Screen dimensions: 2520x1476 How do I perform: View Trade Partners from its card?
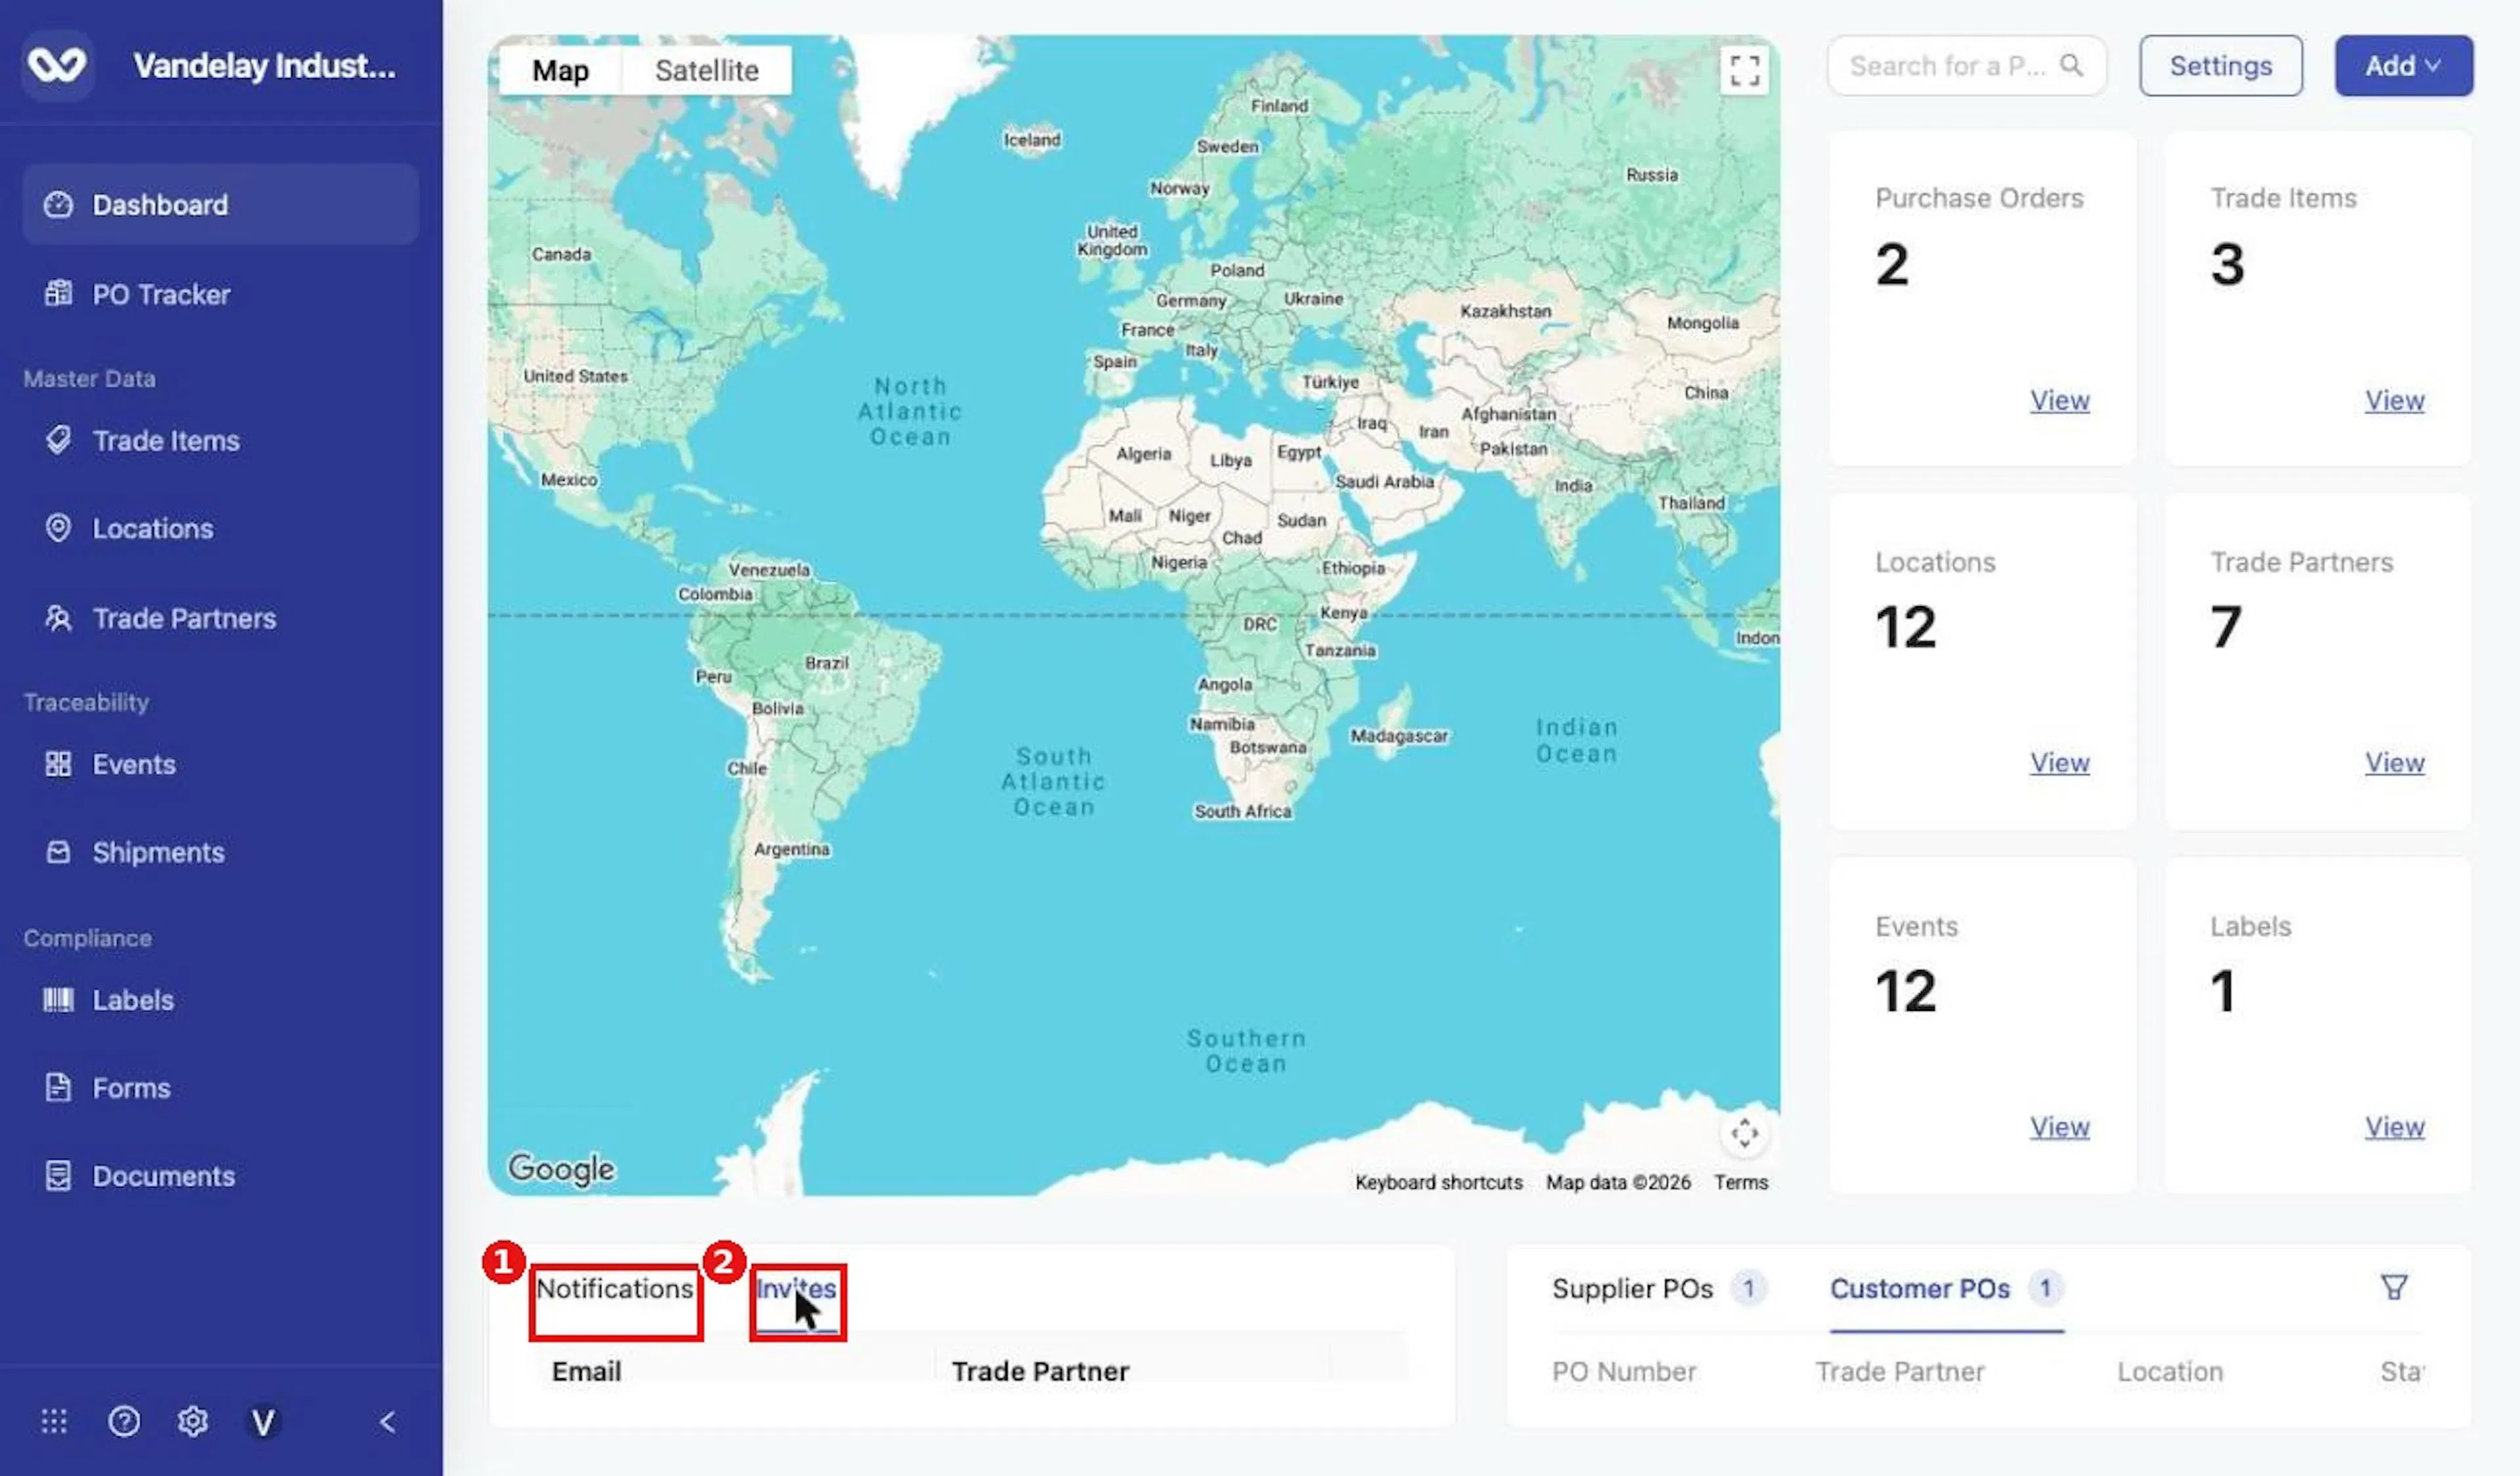(x=2395, y=764)
